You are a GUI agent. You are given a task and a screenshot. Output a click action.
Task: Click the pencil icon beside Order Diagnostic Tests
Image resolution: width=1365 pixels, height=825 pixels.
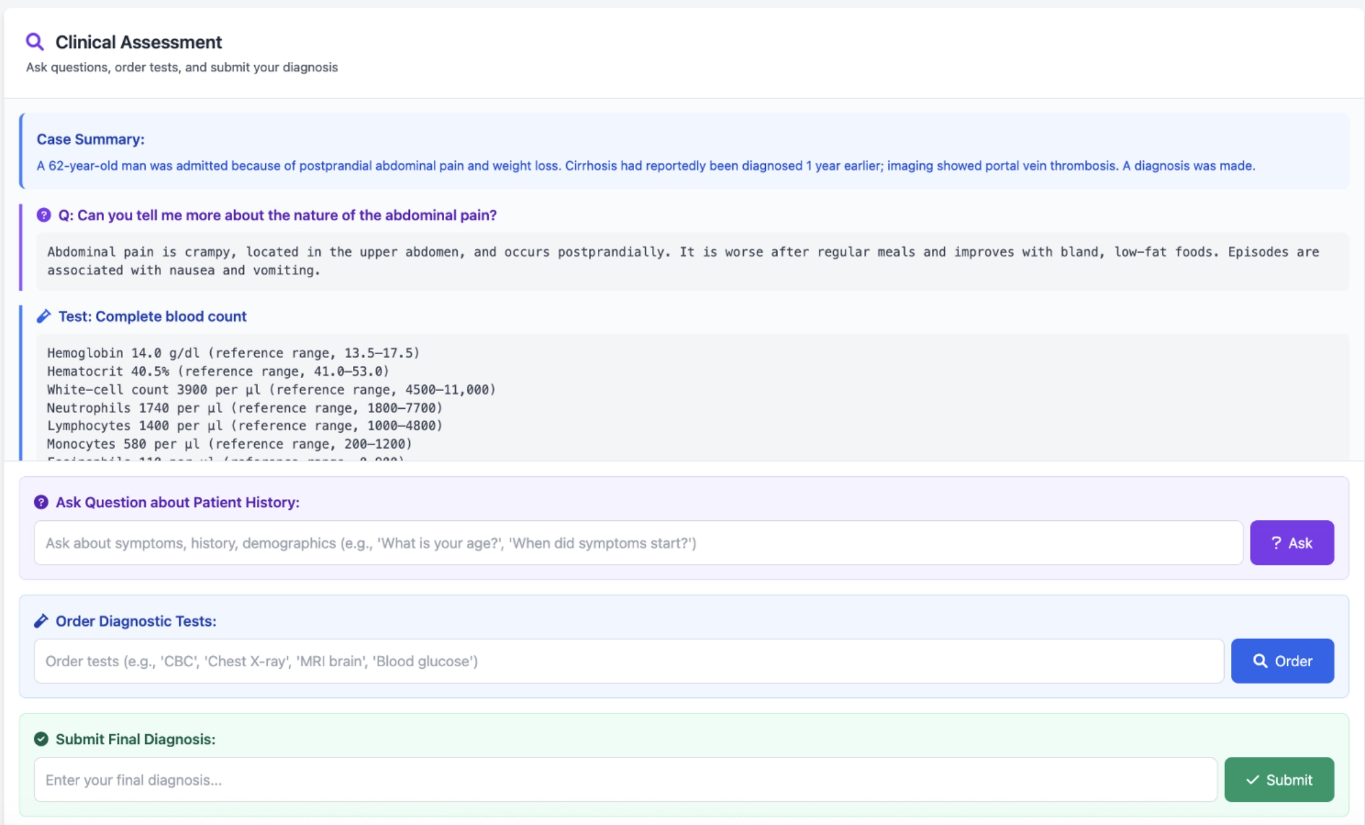click(x=41, y=621)
